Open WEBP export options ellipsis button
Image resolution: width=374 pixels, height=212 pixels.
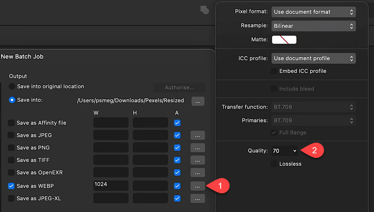click(x=198, y=186)
